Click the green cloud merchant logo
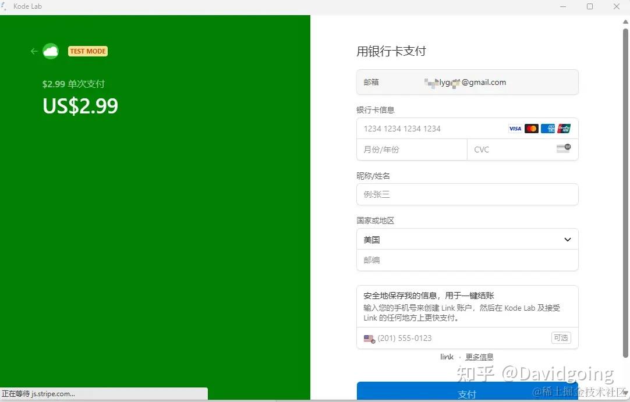This screenshot has width=630, height=402. [x=51, y=51]
